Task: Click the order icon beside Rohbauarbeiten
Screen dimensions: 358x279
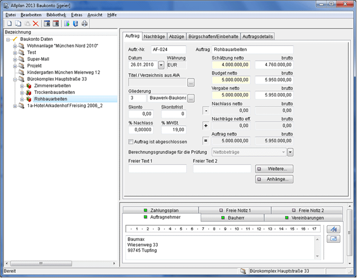Action: [x=29, y=99]
